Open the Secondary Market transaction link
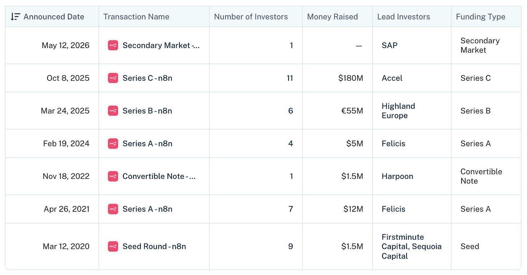Image resolution: width=527 pixels, height=275 pixels. [161, 45]
